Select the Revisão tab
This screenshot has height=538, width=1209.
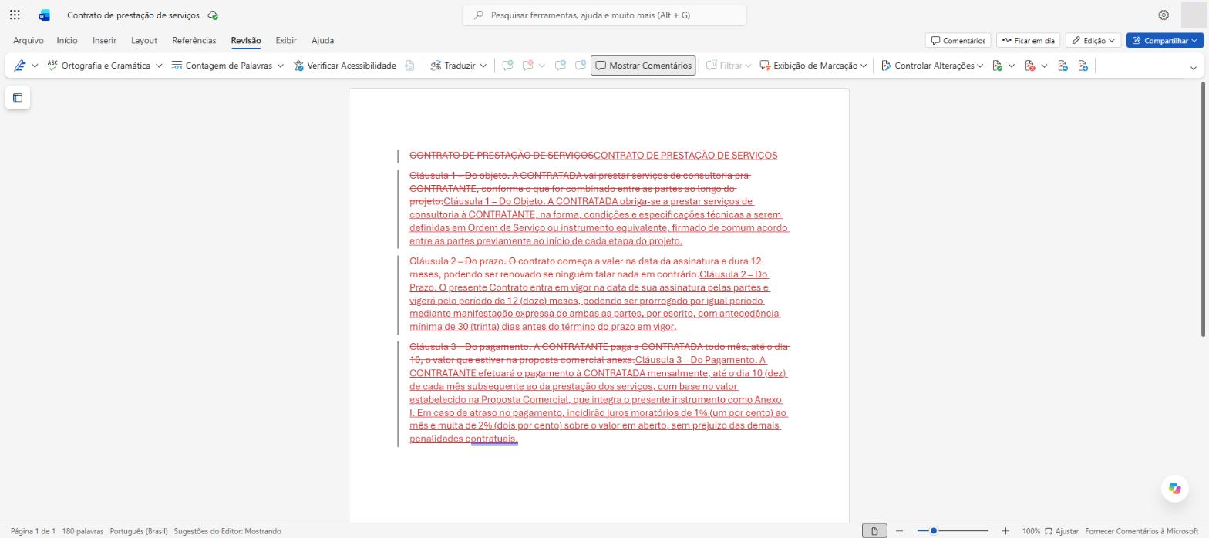tap(246, 40)
